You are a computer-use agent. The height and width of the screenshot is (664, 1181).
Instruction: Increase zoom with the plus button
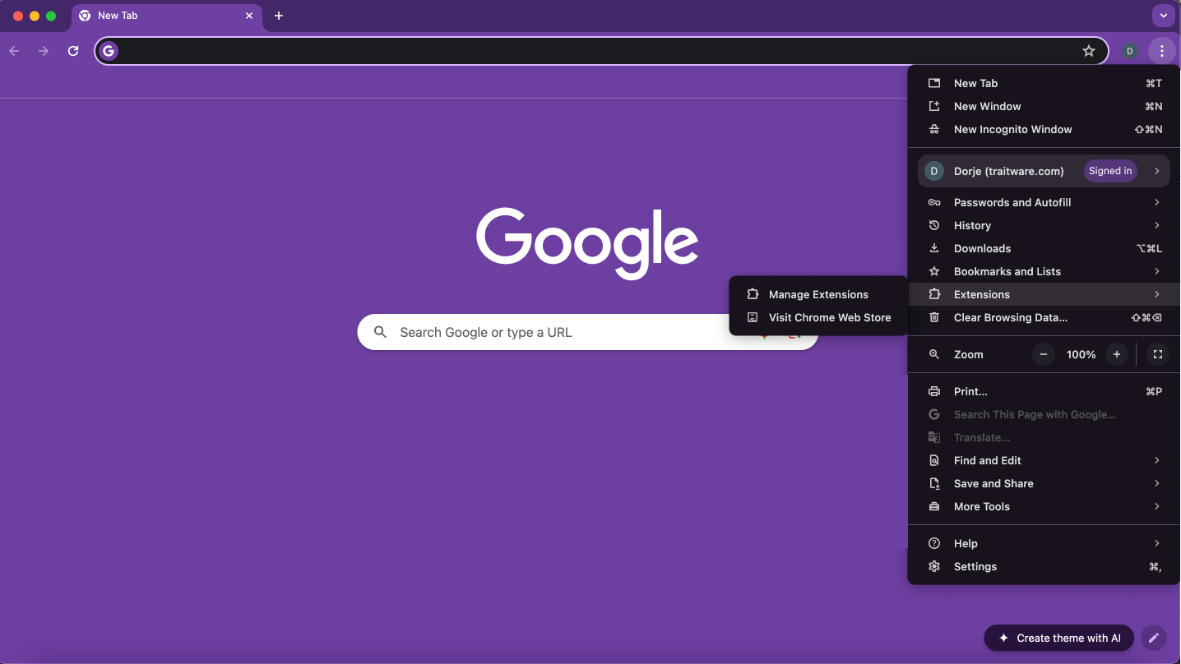(1116, 354)
